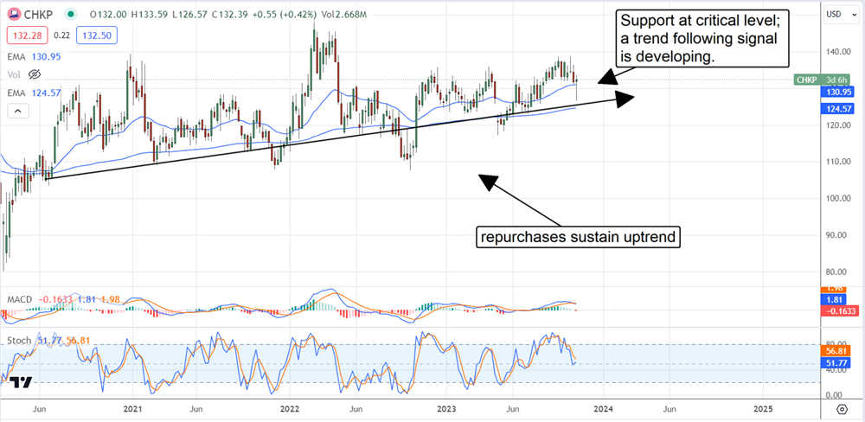Collapse the indicator legend with chevron button

[17, 112]
